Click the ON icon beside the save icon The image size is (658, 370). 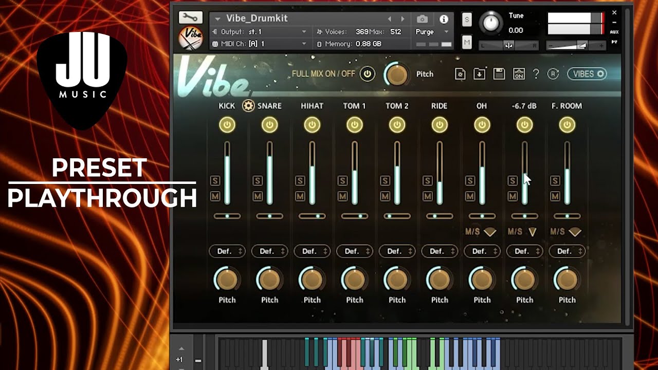pos(518,74)
